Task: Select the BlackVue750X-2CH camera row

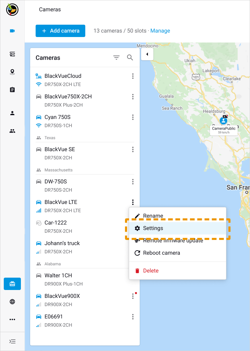Action: pos(85,100)
